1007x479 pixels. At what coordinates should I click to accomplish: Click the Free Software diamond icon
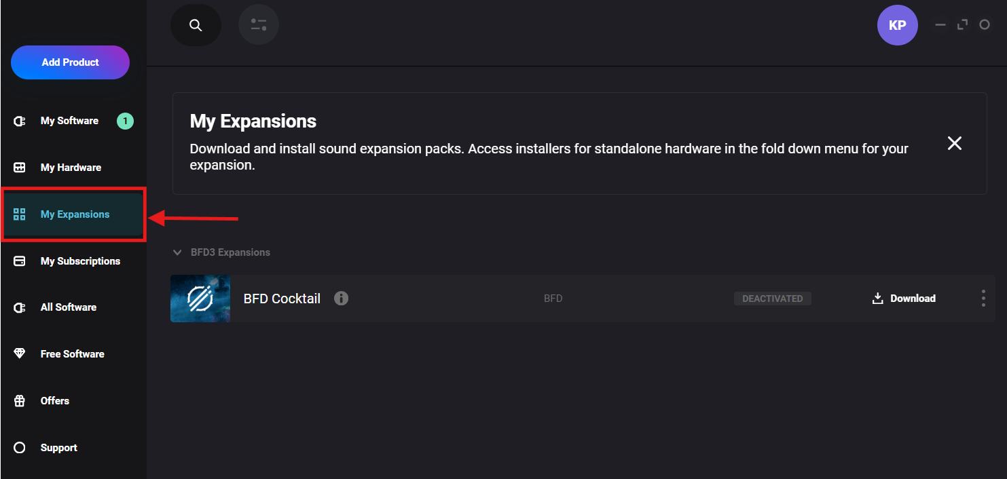(x=20, y=354)
